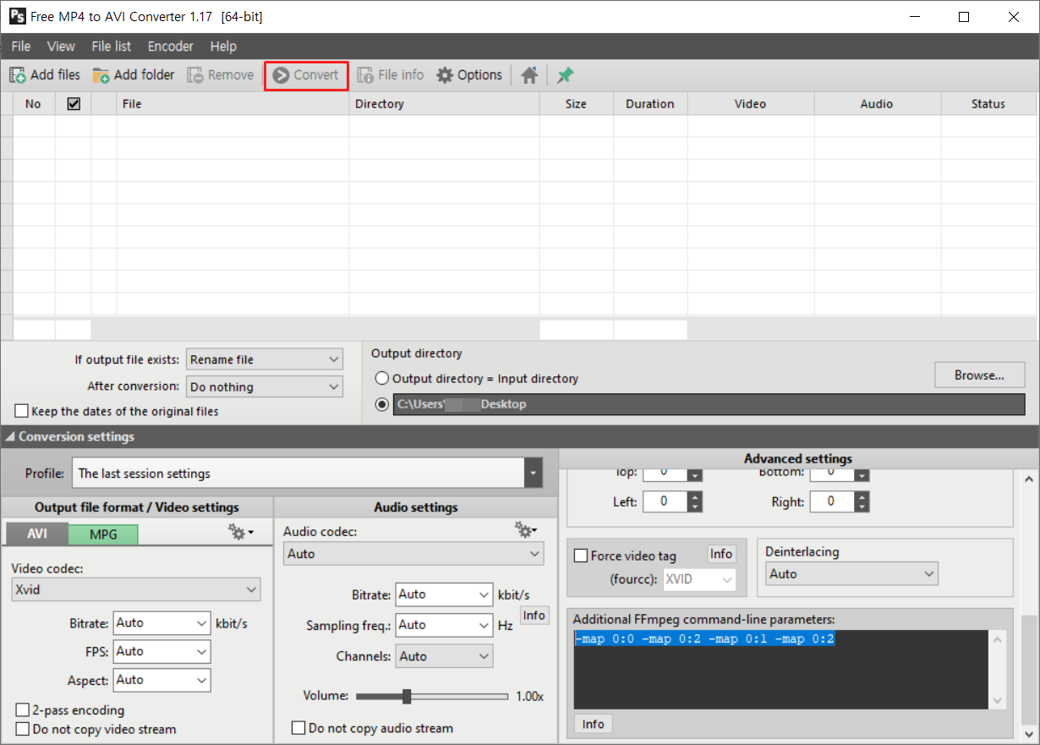Open the Channels dropdown
1040x745 pixels.
pos(444,656)
